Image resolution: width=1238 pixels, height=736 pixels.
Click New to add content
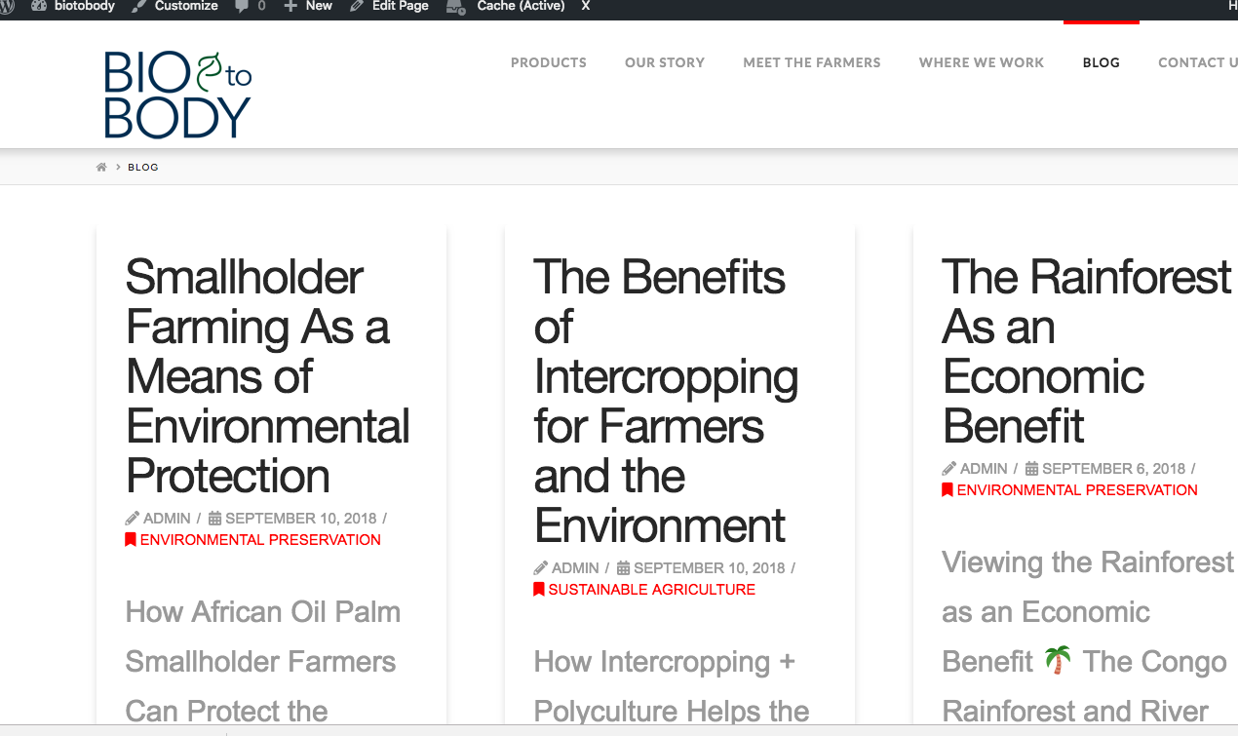tap(308, 6)
